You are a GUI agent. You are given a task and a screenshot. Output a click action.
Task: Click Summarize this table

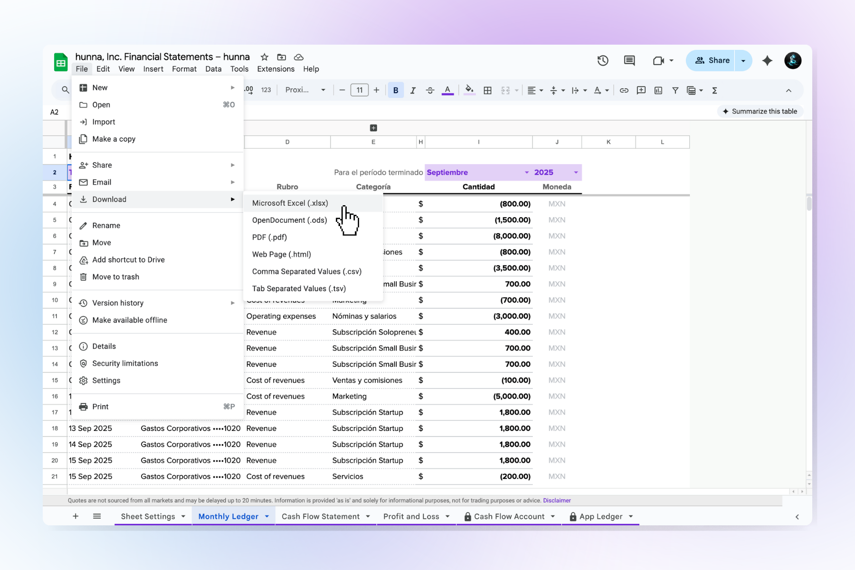tap(760, 111)
